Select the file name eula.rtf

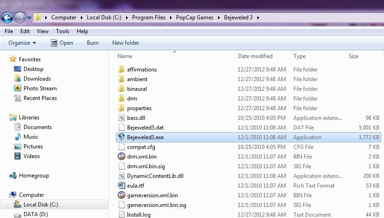click(x=135, y=185)
